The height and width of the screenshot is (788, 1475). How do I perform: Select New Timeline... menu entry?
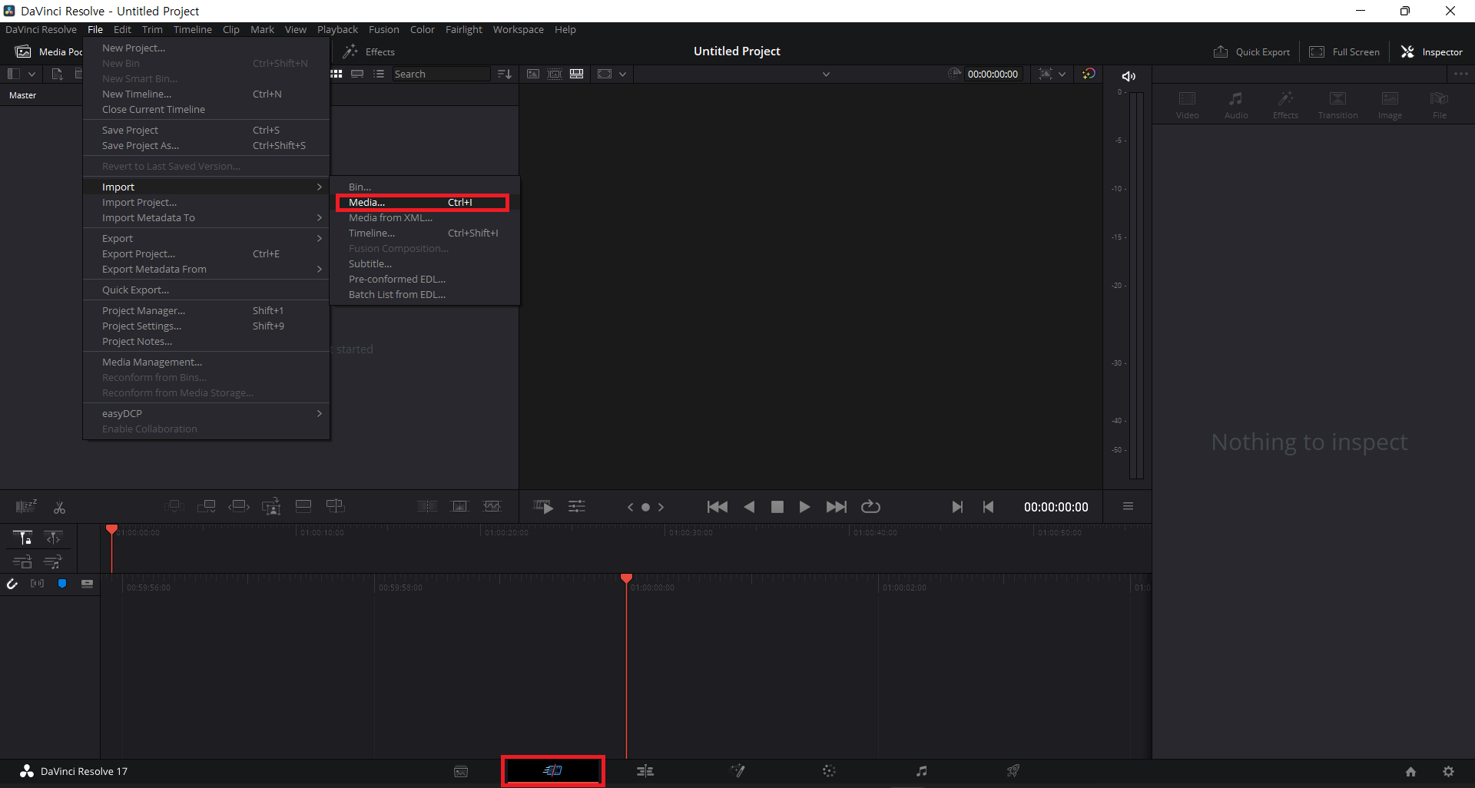click(x=206, y=94)
